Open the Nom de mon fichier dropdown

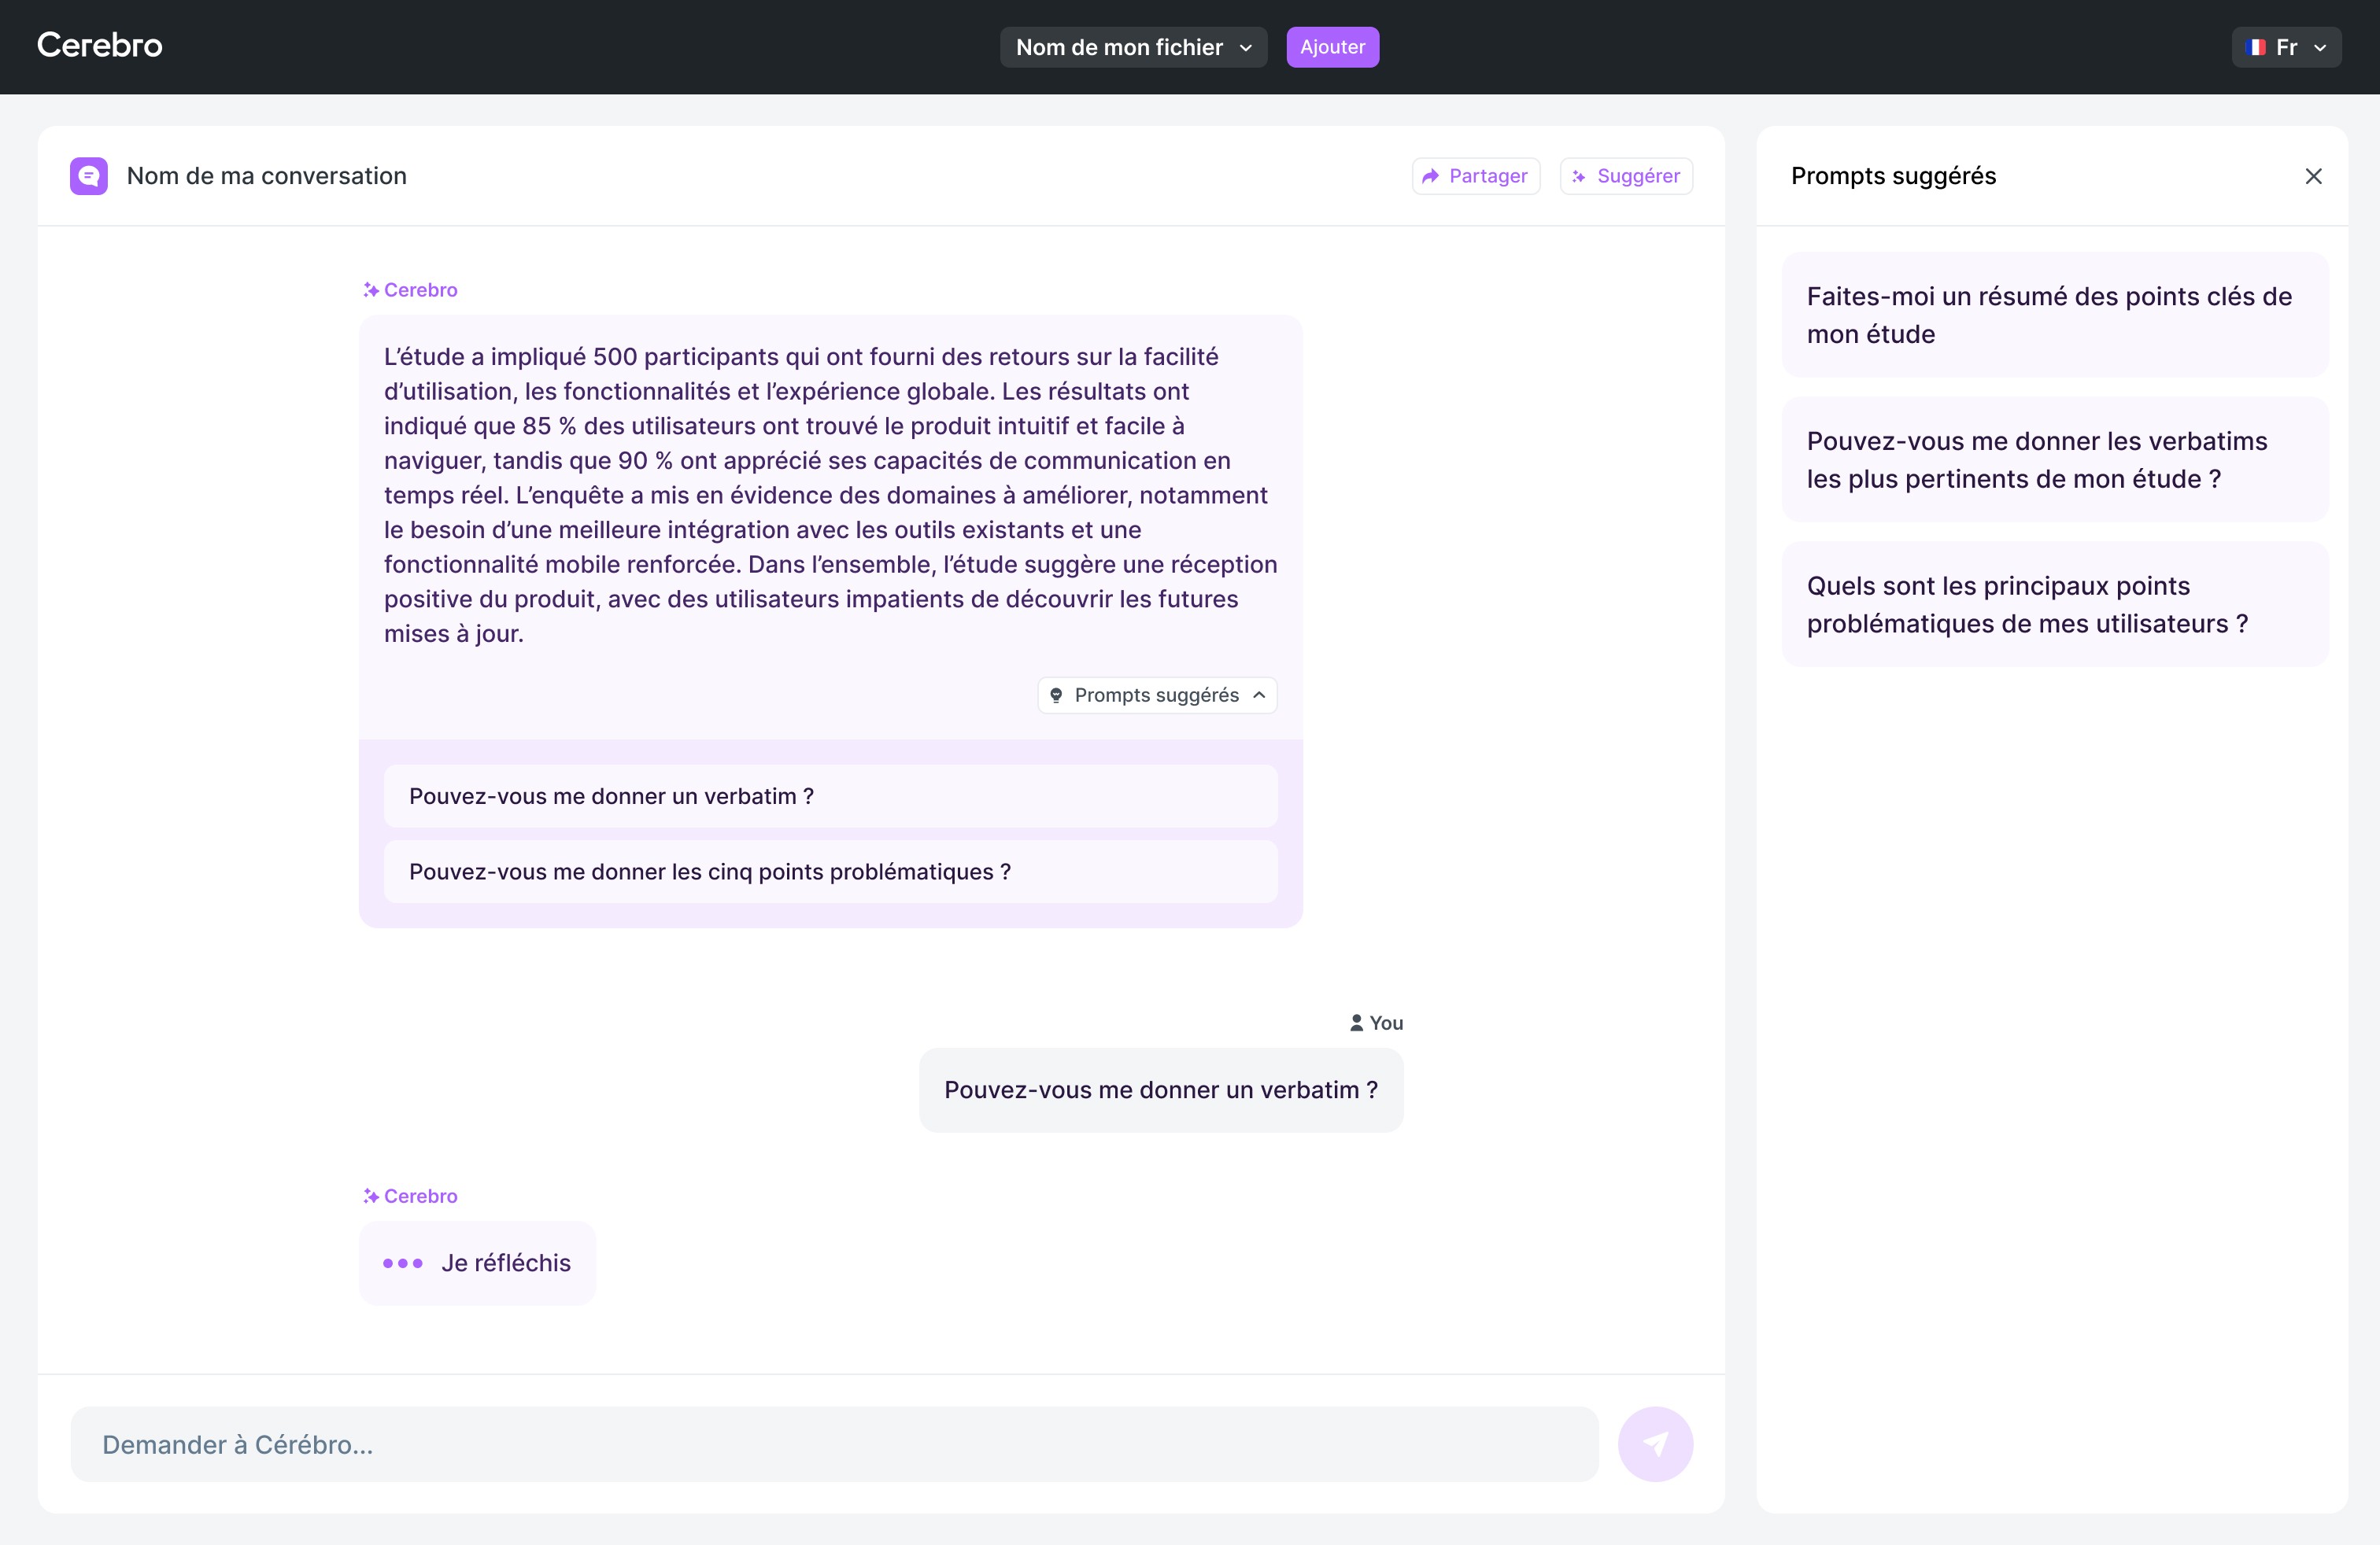(1133, 47)
